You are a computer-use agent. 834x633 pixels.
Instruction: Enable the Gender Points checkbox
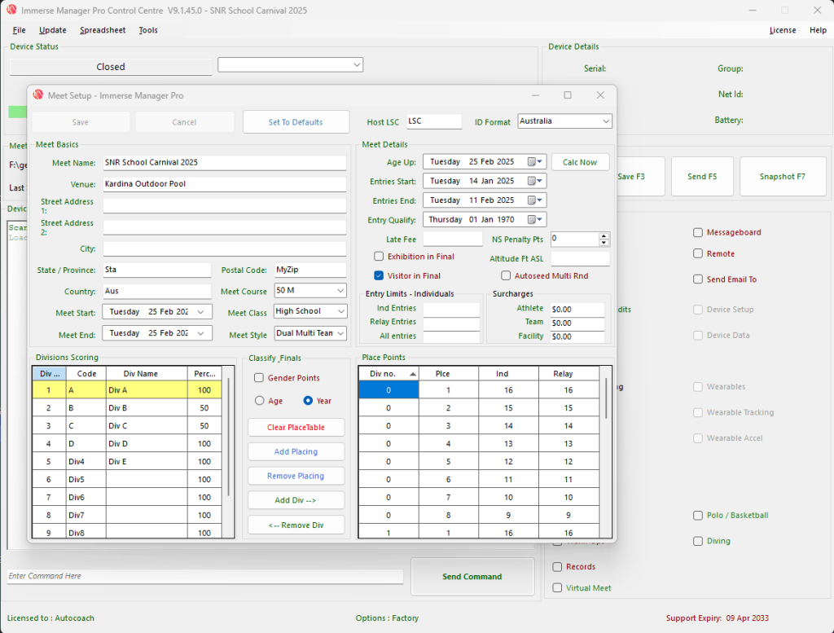[x=259, y=378]
